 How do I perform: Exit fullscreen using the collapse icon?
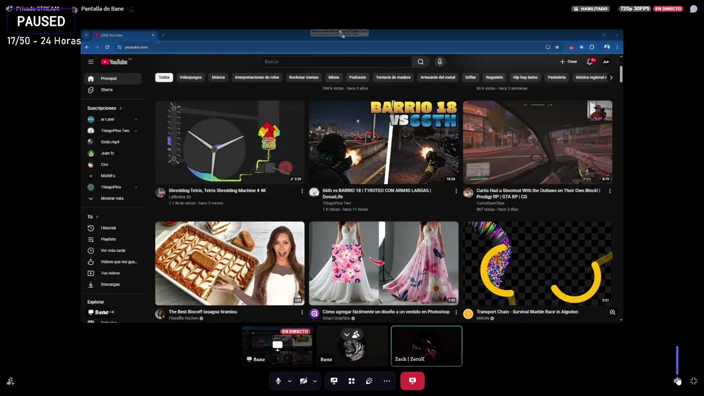[694, 381]
